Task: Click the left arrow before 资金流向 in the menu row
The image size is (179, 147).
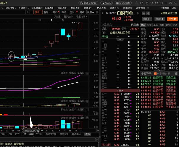Action: pos(2,8)
